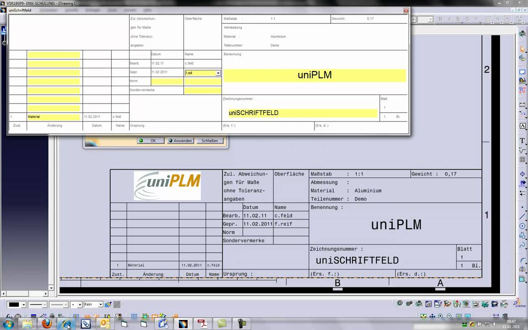The height and width of the screenshot is (330, 528).
Task: Create a new sheet with blue rectangle icon
Action: (x=522, y=72)
